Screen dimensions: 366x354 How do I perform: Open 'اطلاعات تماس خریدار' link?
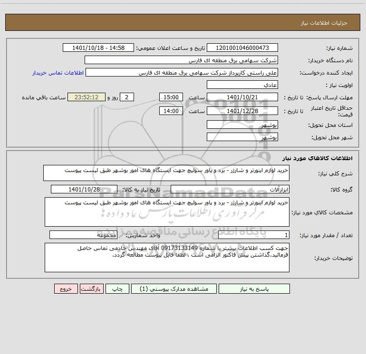point(58,73)
